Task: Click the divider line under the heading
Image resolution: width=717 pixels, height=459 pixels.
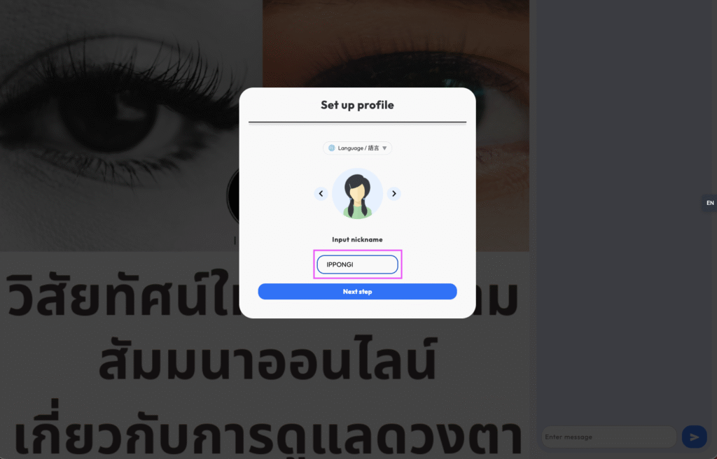Action: pos(357,122)
